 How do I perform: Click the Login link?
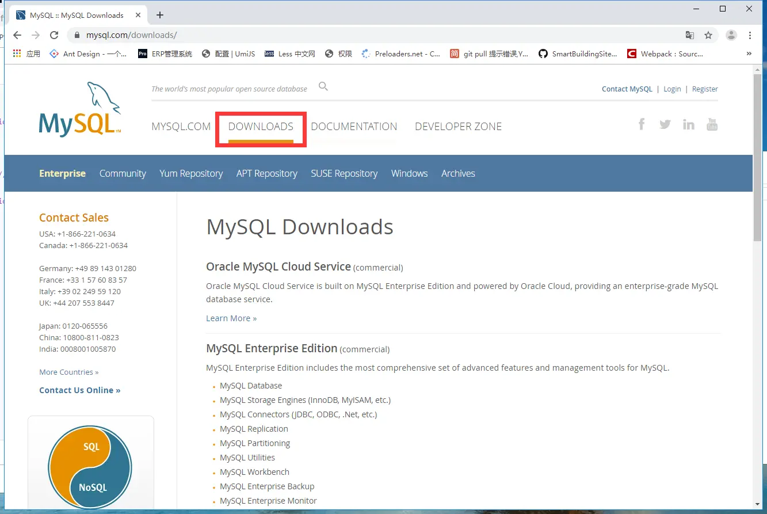click(x=672, y=89)
